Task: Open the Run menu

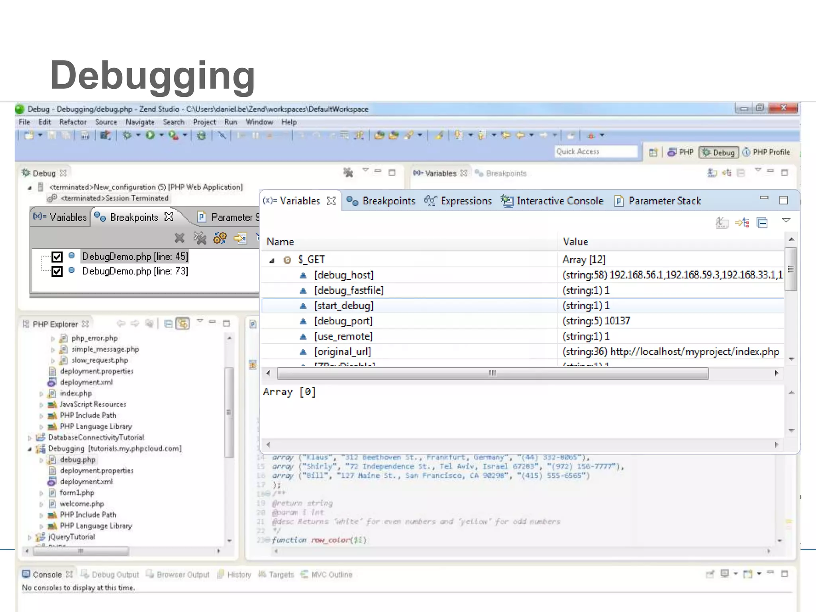Action: (231, 122)
